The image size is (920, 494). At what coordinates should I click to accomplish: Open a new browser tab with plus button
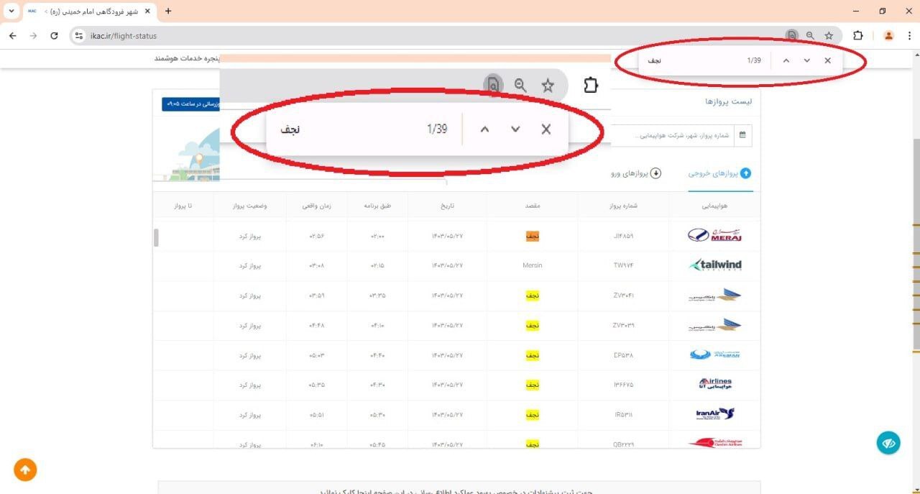coord(168,11)
